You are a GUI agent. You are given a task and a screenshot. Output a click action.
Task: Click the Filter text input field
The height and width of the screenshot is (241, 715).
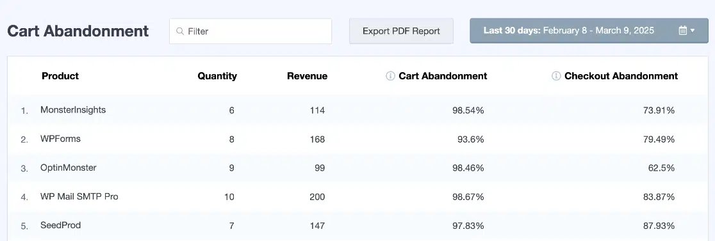pos(251,31)
